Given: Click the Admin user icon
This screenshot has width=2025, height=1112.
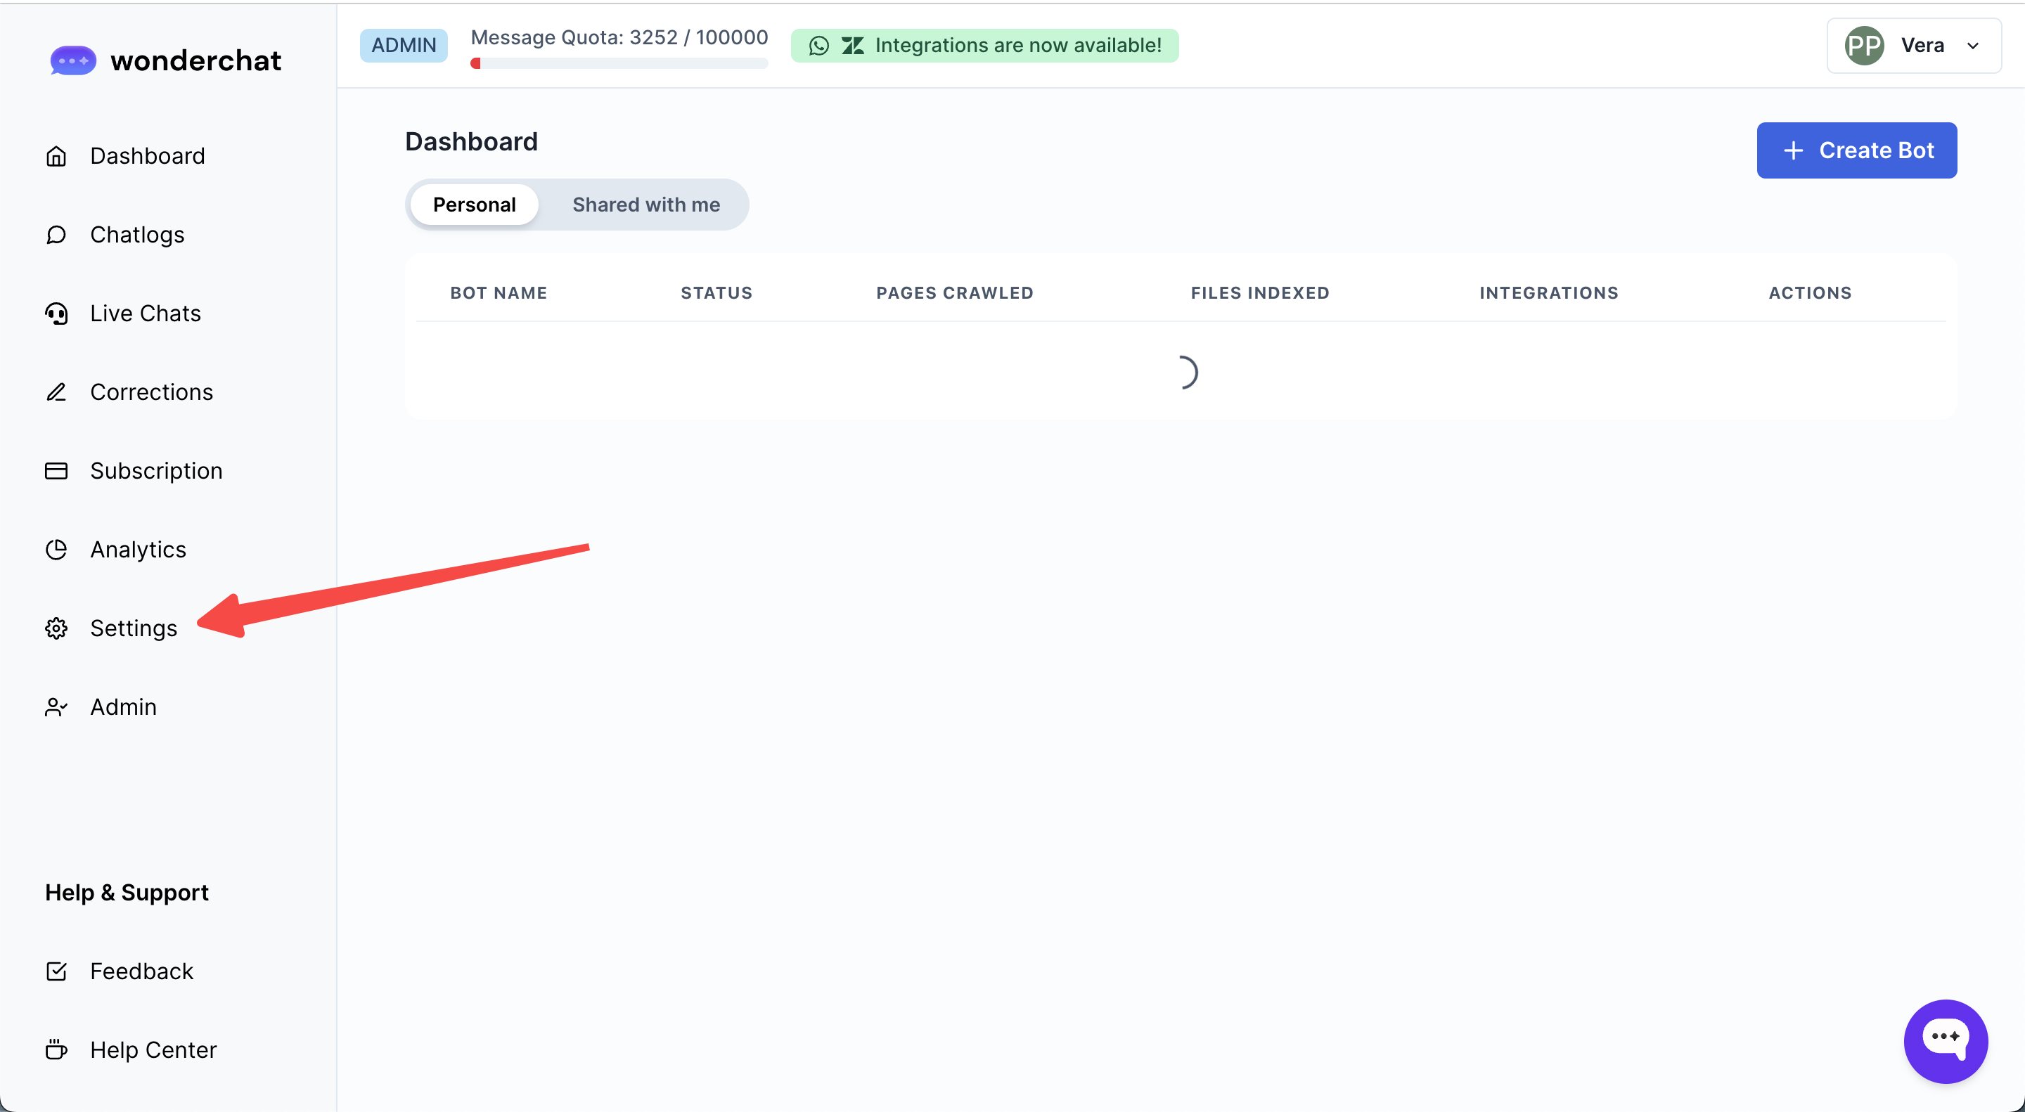Looking at the screenshot, I should coord(56,707).
